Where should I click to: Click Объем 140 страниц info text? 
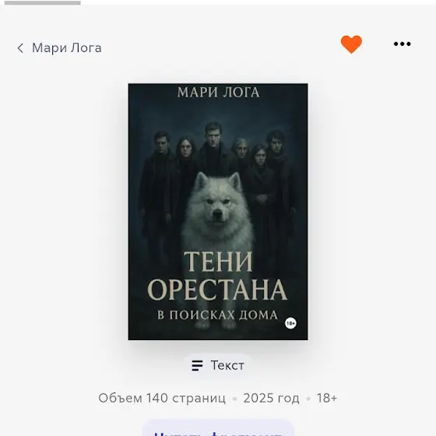(x=162, y=398)
